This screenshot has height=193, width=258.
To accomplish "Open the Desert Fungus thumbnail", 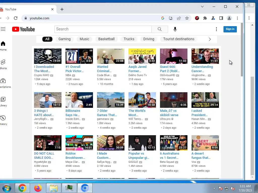I will (205, 143).
